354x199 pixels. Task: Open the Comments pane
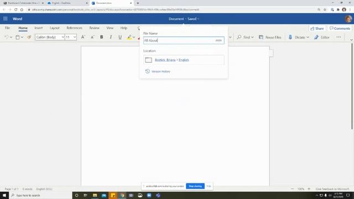click(x=340, y=28)
